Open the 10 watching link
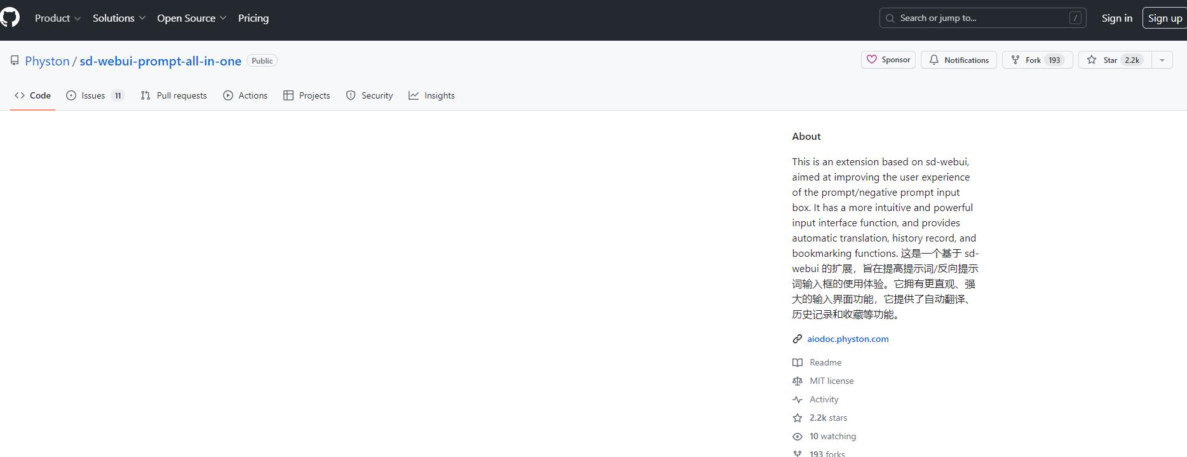 [x=833, y=436]
